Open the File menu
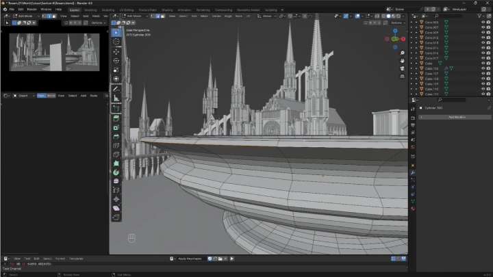The width and height of the screenshot is (493, 277). (x=12, y=10)
